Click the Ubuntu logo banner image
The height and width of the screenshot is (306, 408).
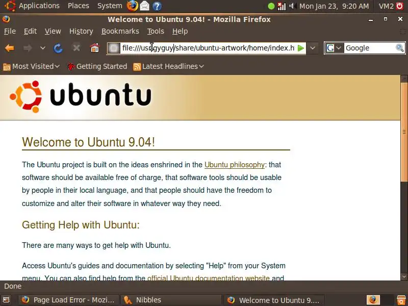coord(80,97)
